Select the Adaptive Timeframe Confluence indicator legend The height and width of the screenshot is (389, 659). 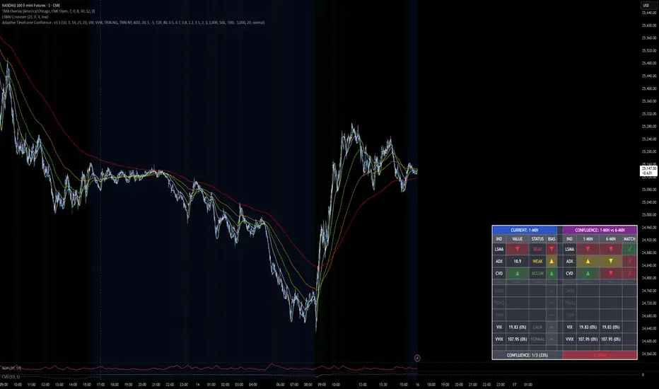(x=106, y=24)
